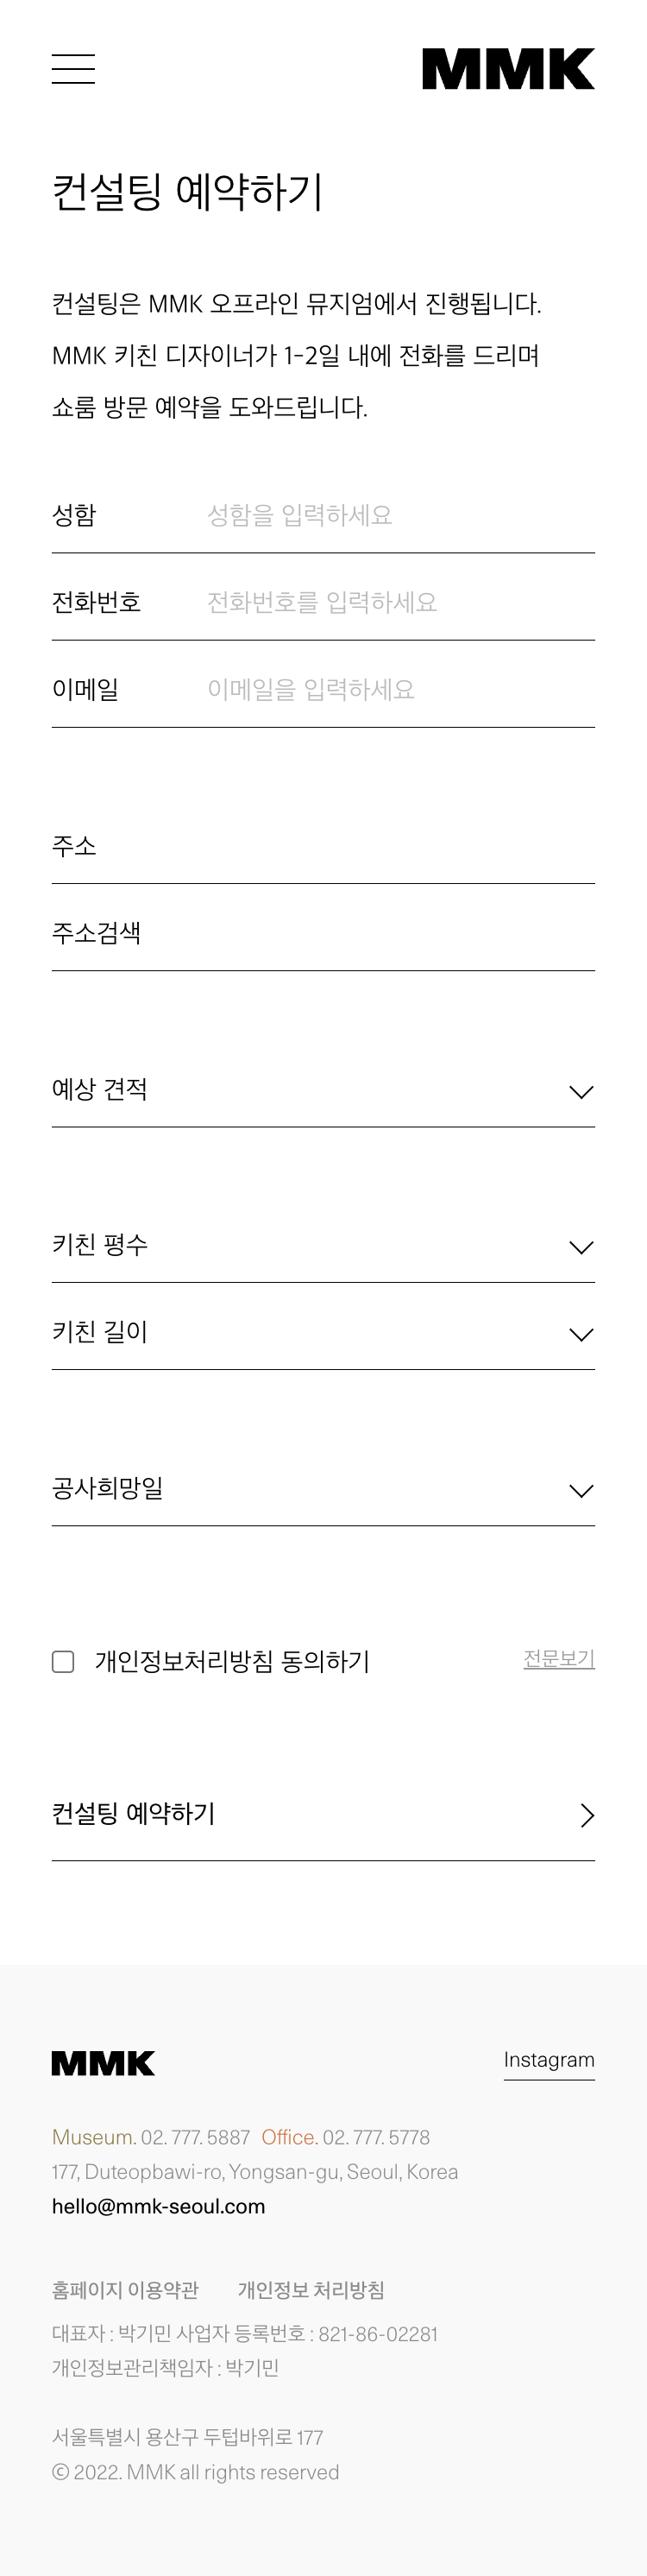The image size is (647, 2576).
Task: Click arrow icon beside 컨설팅 예약하기
Action: click(x=587, y=1815)
